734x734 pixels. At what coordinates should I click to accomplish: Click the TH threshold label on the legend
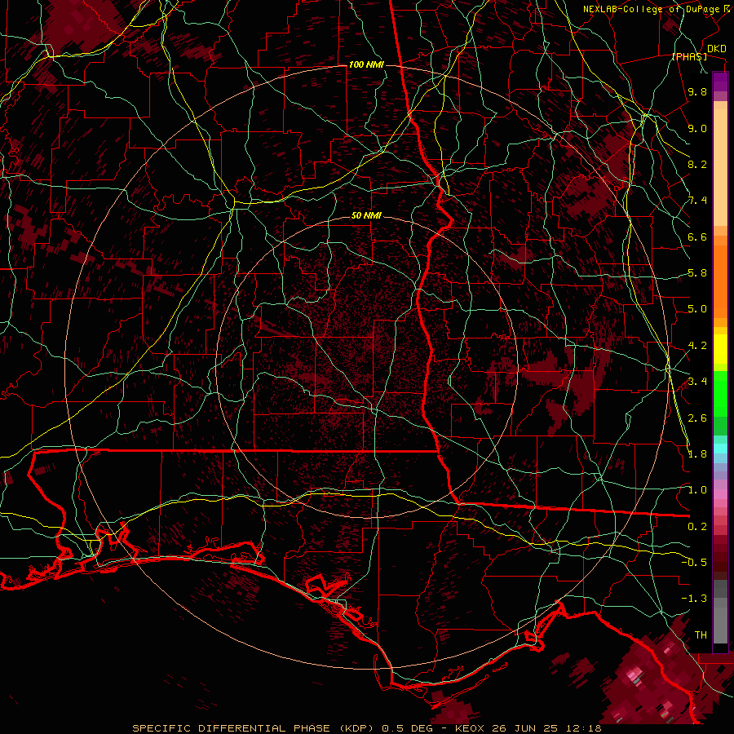pos(701,635)
